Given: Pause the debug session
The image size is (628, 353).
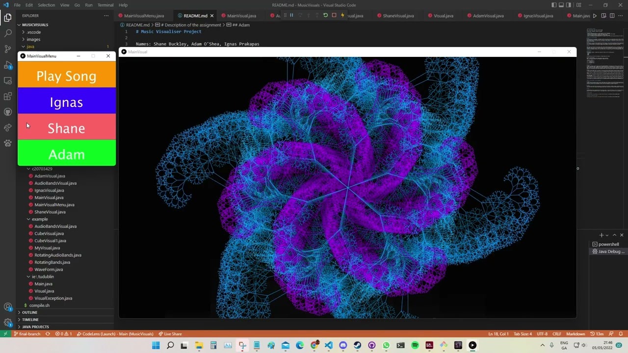Looking at the screenshot, I should (x=291, y=15).
